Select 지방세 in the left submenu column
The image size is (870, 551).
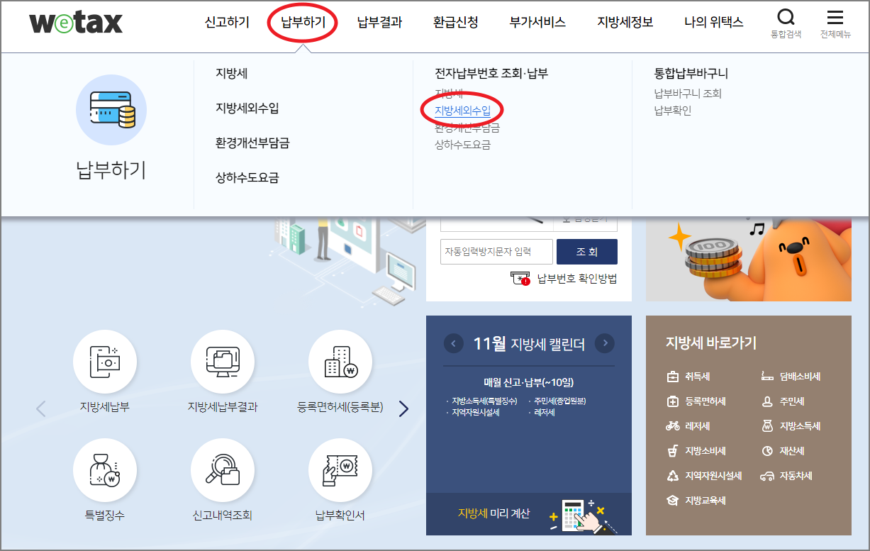click(x=232, y=73)
